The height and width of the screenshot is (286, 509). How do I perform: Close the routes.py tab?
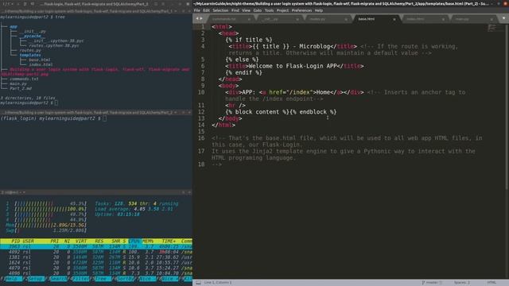(x=346, y=19)
